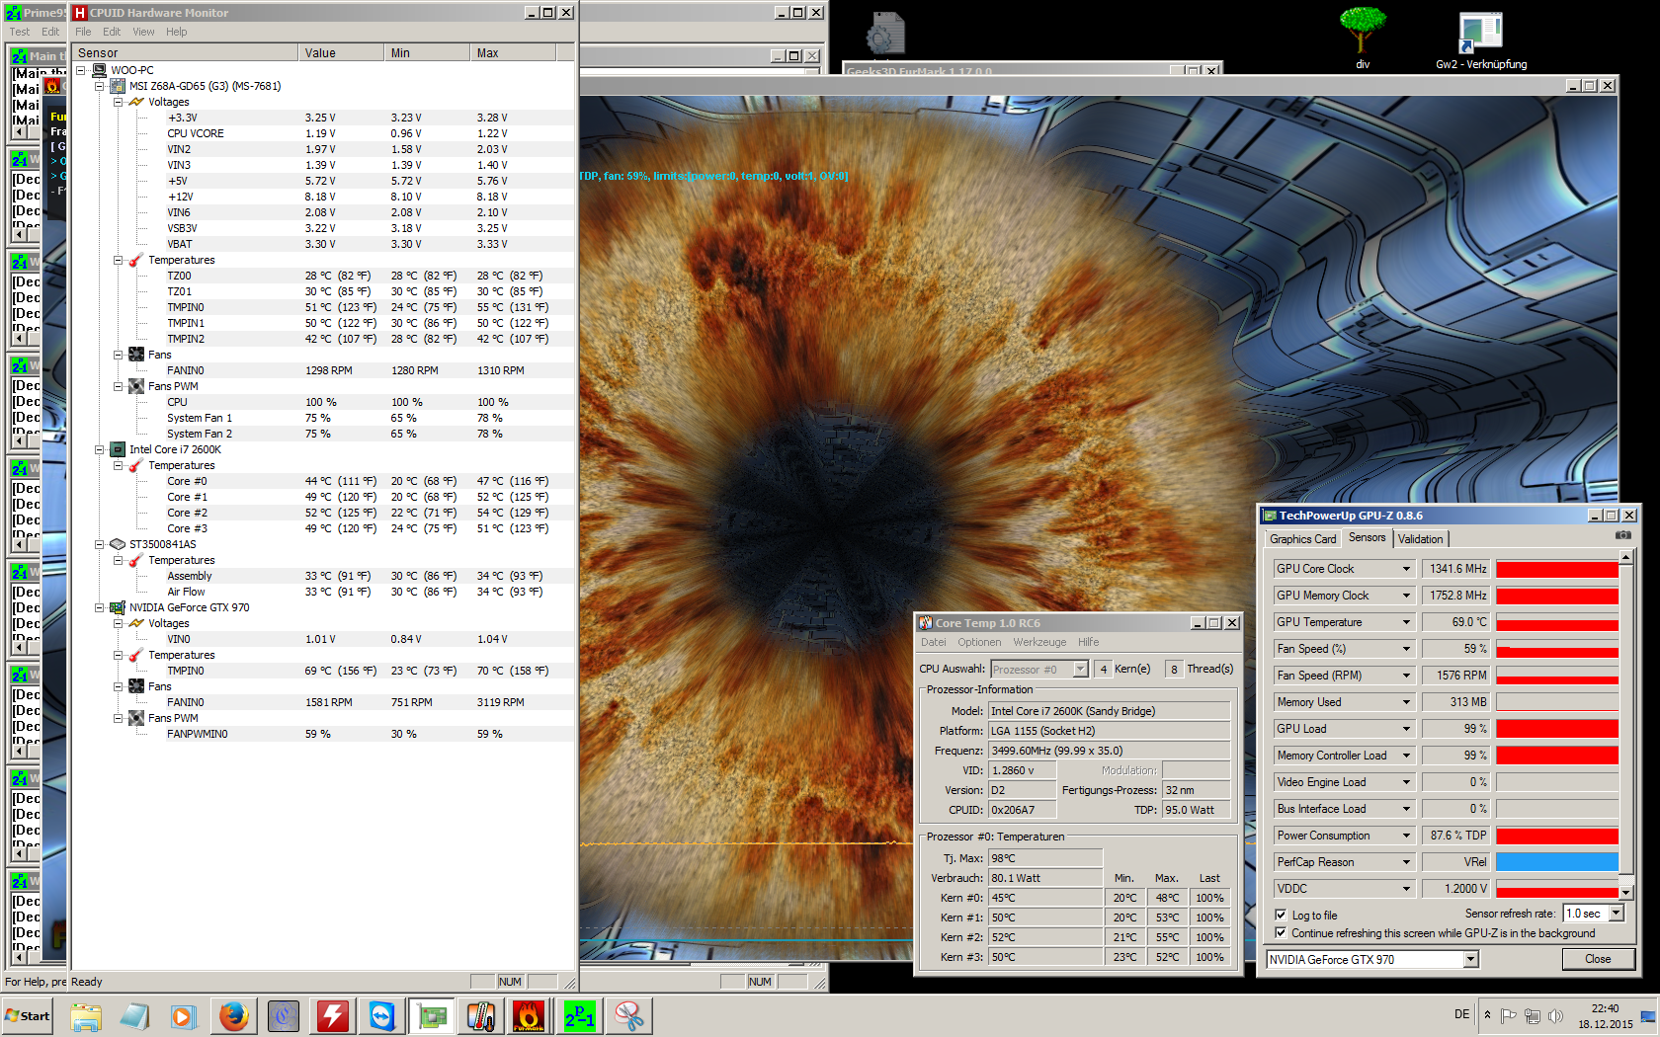Open the Snipping Tool taskbar icon
The height and width of the screenshot is (1037, 1660).
pos(628,1015)
